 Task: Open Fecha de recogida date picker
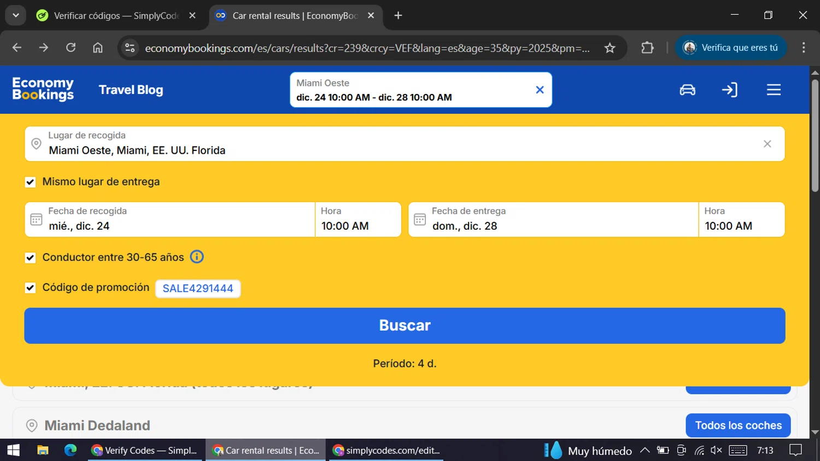point(169,219)
